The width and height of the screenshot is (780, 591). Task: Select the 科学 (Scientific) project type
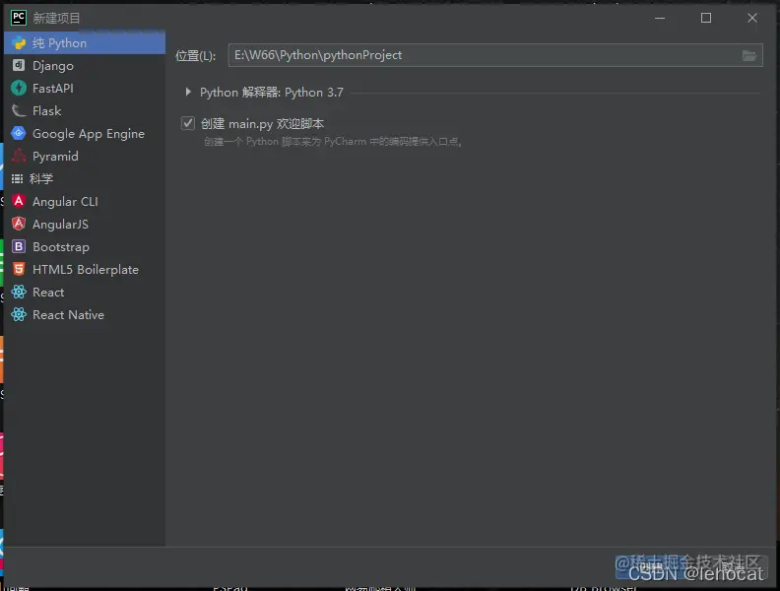point(85,178)
